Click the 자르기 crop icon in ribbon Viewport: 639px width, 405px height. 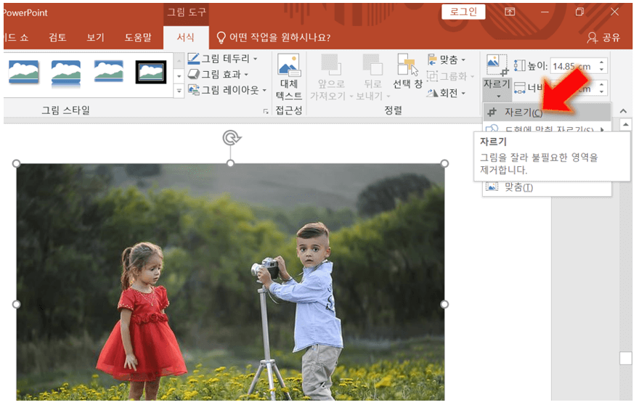[x=497, y=65]
